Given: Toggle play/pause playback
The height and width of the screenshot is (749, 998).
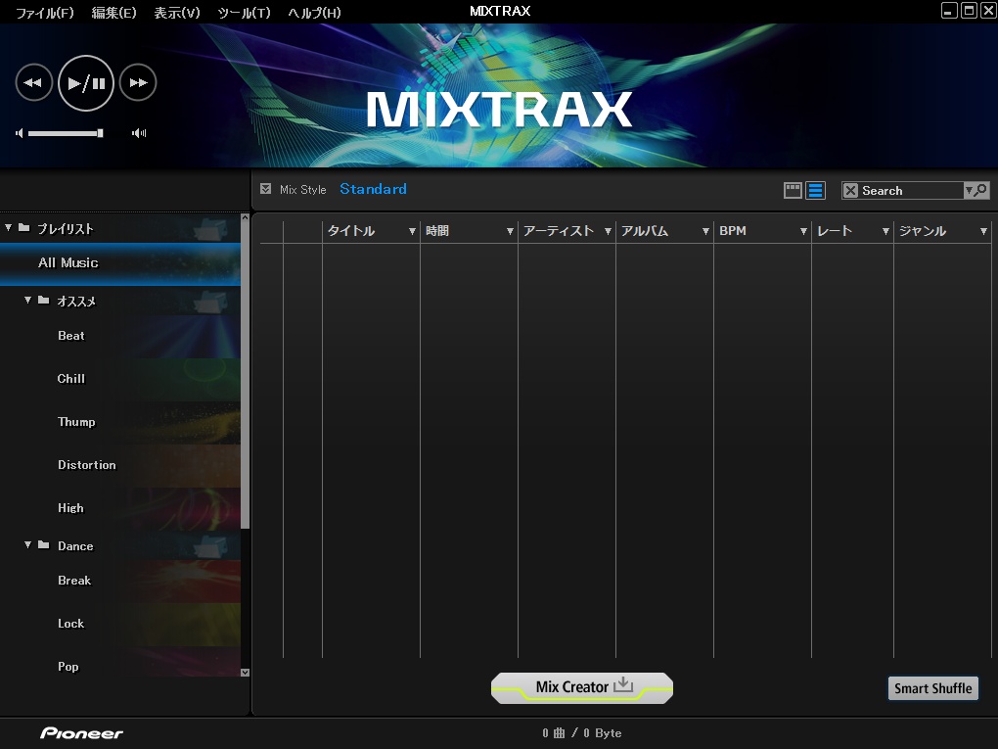Looking at the screenshot, I should tap(86, 83).
